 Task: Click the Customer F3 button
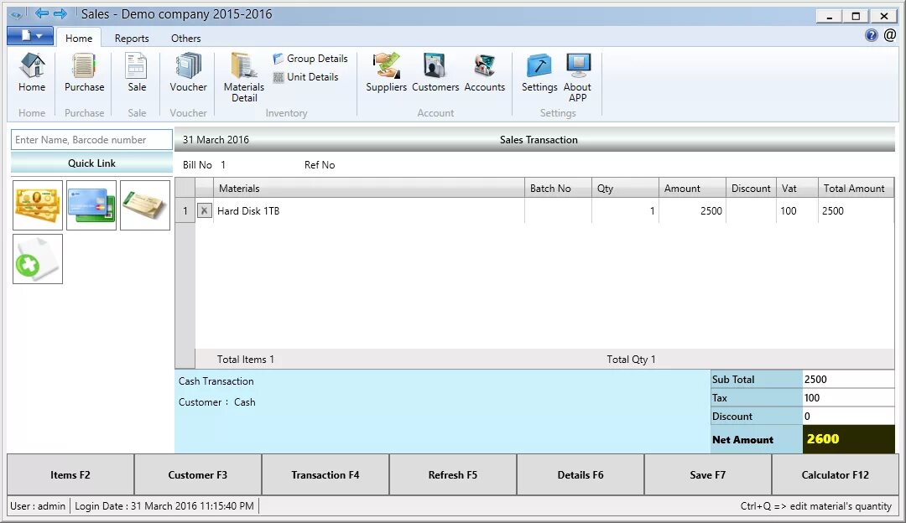tap(198, 474)
